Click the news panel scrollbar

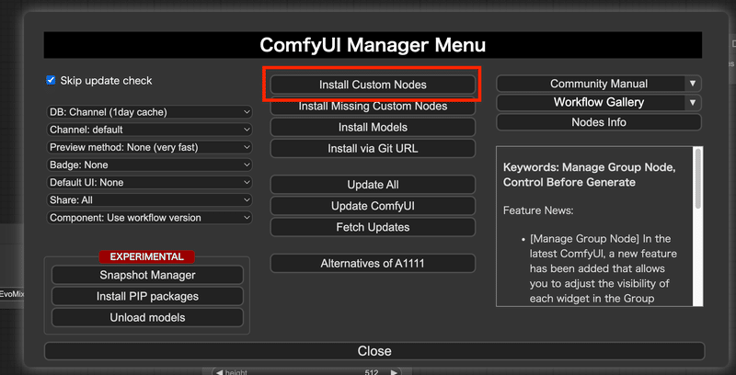point(698,178)
